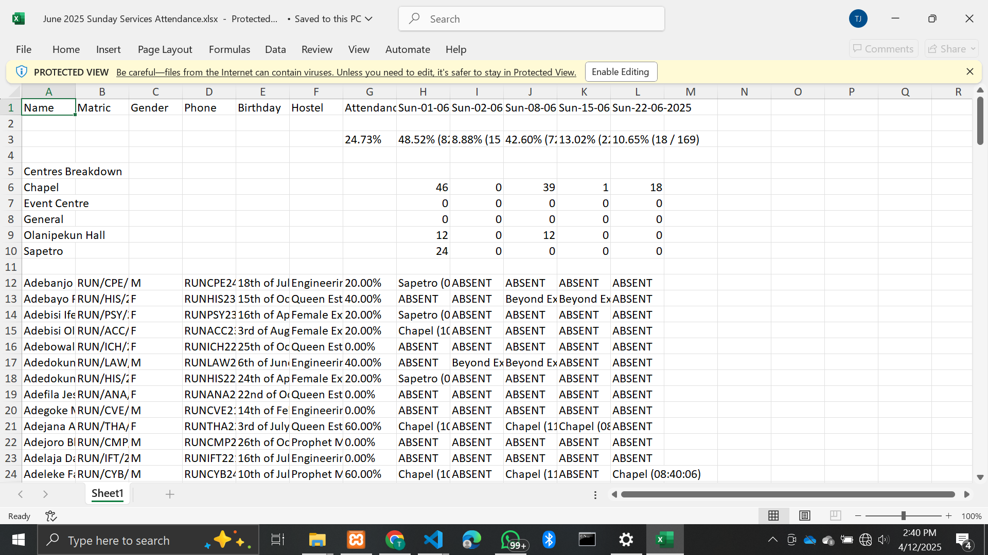Select cell A1 containing Name
988x555 pixels.
tap(48, 107)
